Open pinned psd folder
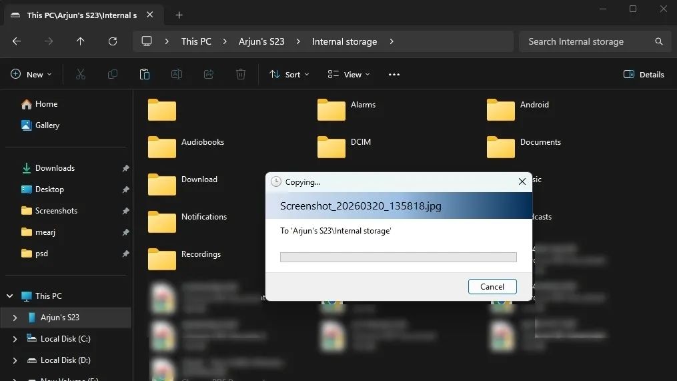 click(x=35, y=254)
